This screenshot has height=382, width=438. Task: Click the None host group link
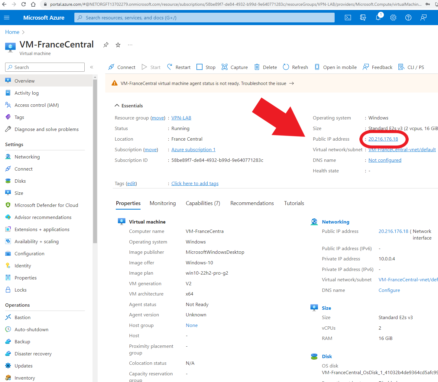pyautogui.click(x=192, y=325)
